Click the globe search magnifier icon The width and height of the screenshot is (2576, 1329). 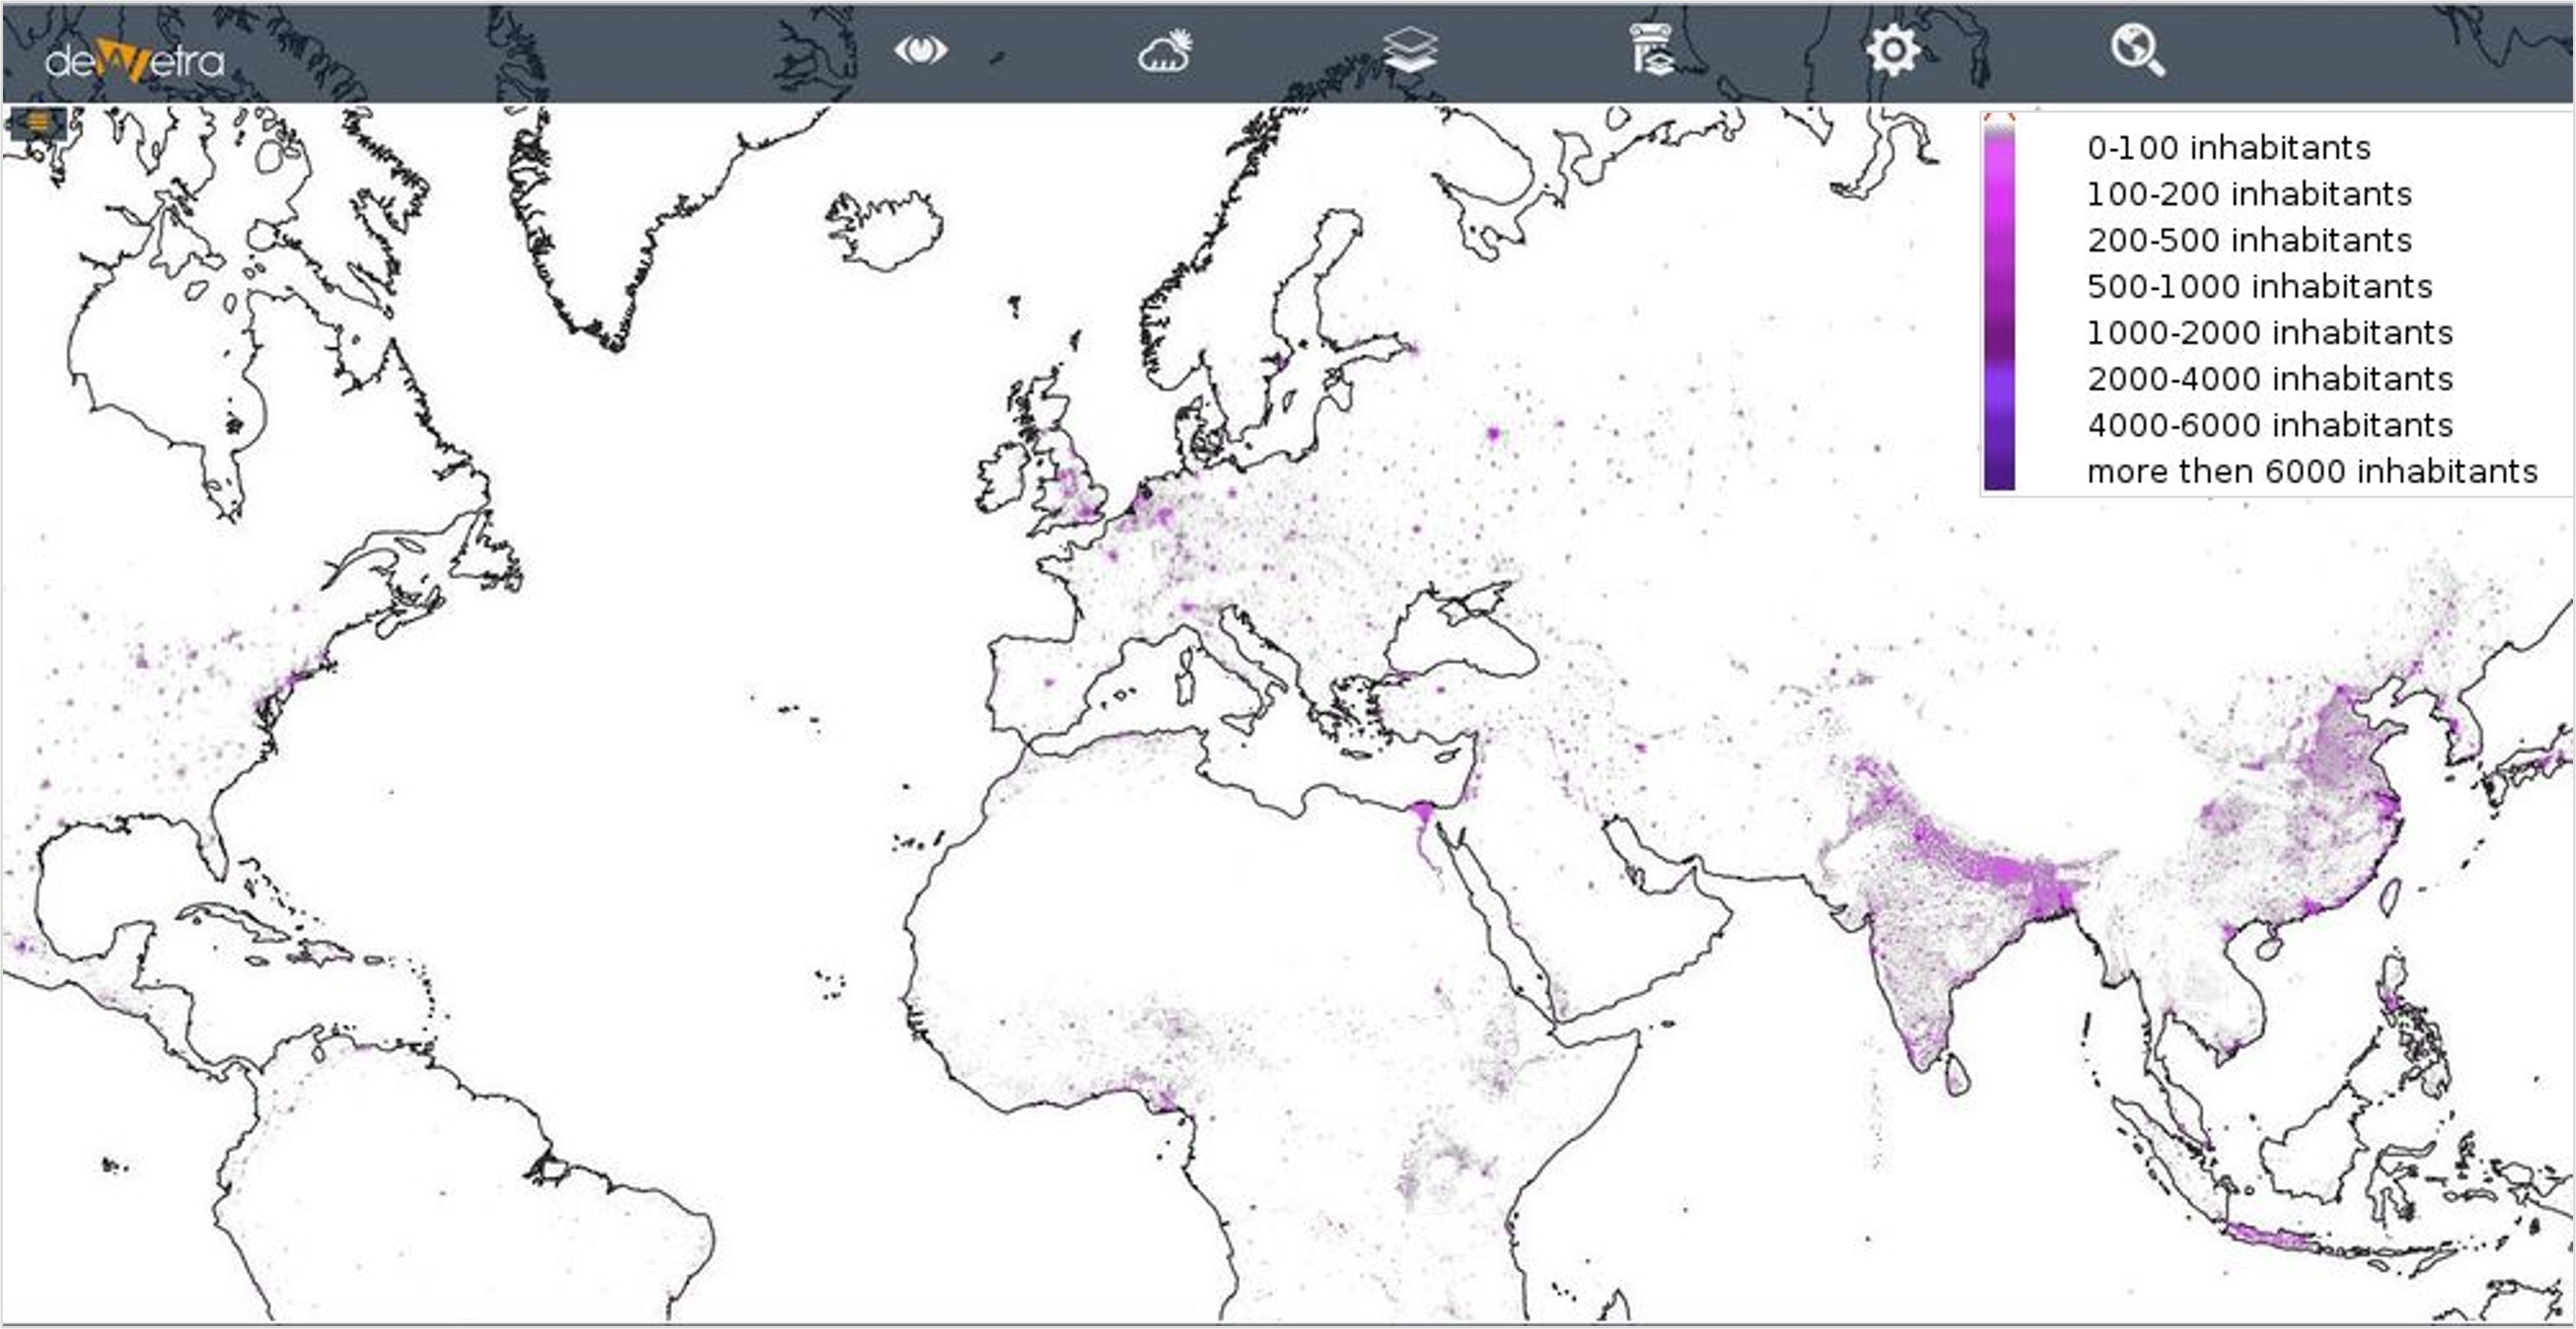click(2138, 51)
